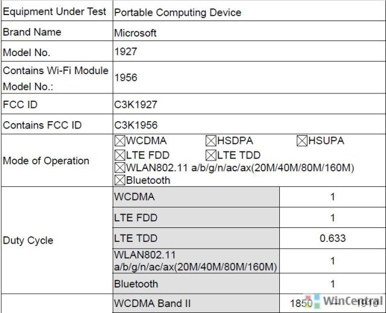Click the Bluetooth duty cycle row label
The image size is (386, 313).
136,284
